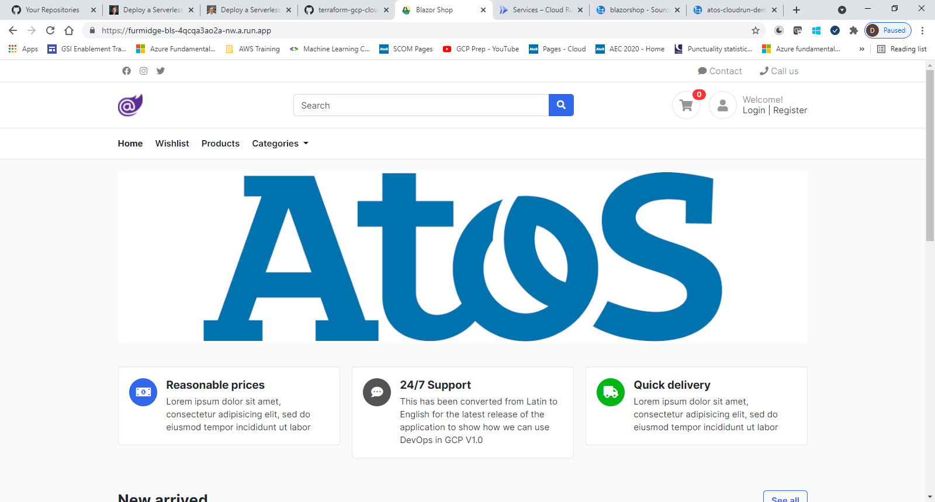
Task: Open the AEC 2020 - Home bookmark
Action: pyautogui.click(x=630, y=49)
